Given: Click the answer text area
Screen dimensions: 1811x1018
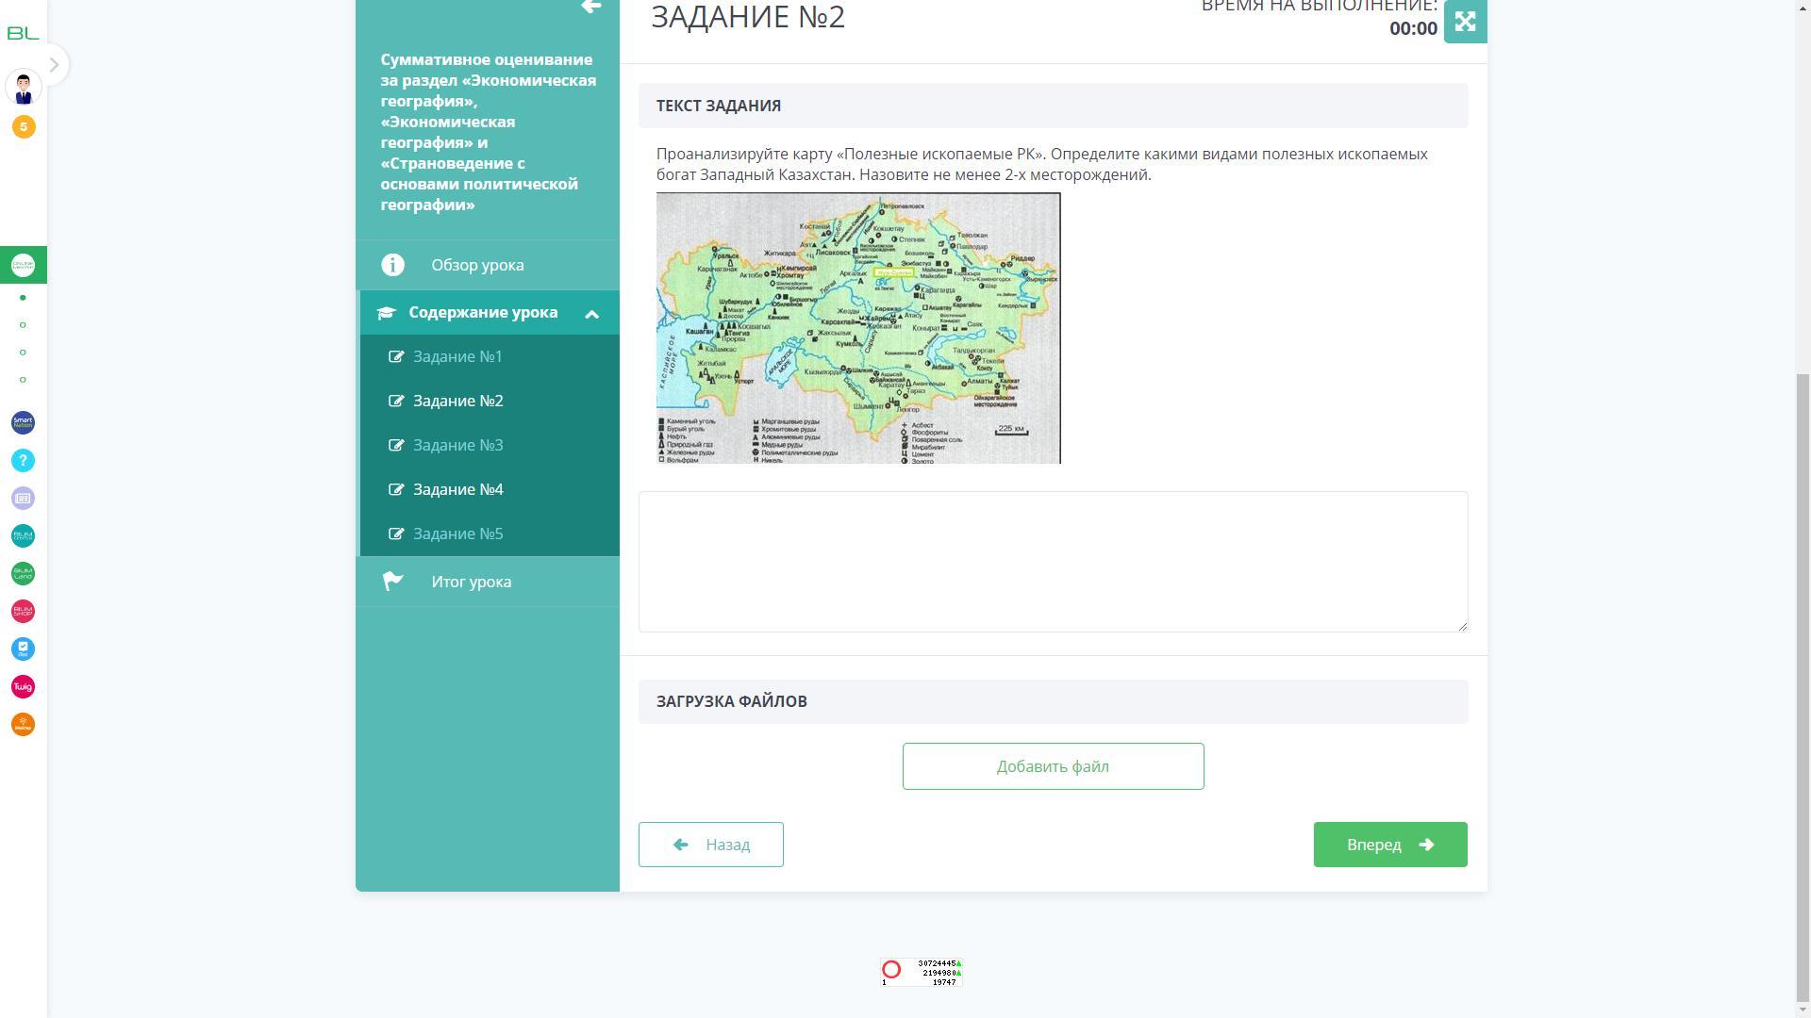Looking at the screenshot, I should [x=1053, y=562].
